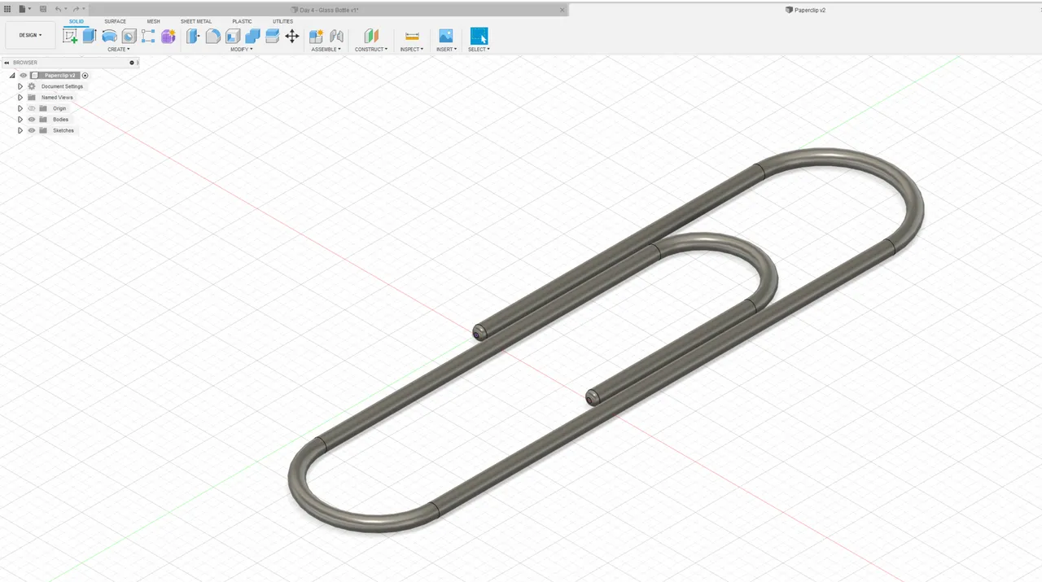This screenshot has width=1042, height=582.
Task: Select the Create Sketch tool
Action: point(70,36)
